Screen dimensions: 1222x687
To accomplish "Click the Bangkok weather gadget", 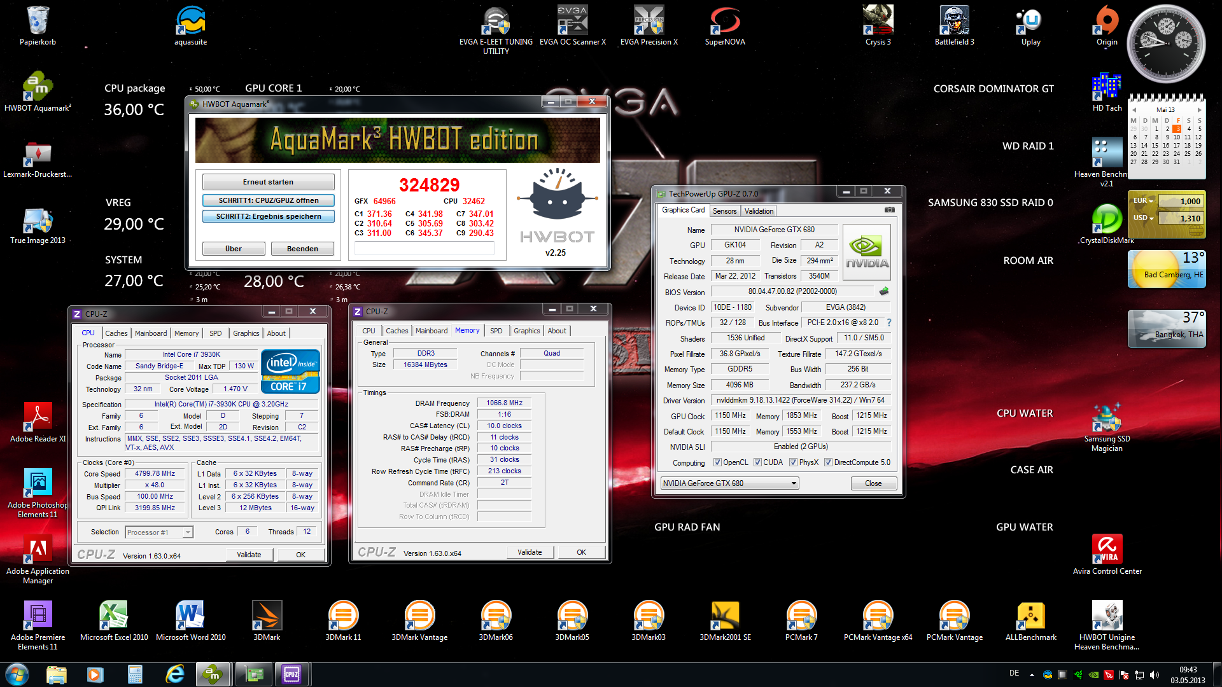I will [x=1167, y=328].
